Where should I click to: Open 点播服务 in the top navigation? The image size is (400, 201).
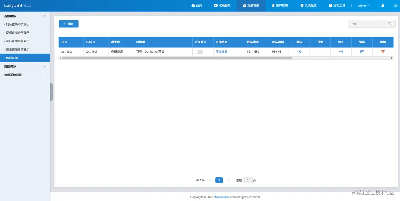(222, 6)
